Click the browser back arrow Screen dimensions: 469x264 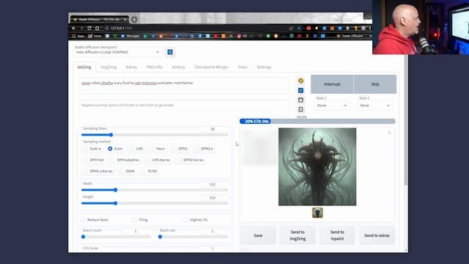pyautogui.click(x=73, y=28)
